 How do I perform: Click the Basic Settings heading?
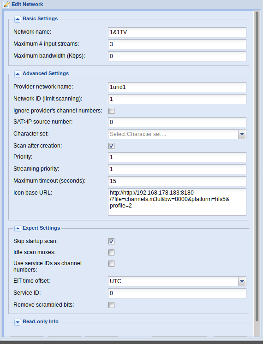[40, 18]
